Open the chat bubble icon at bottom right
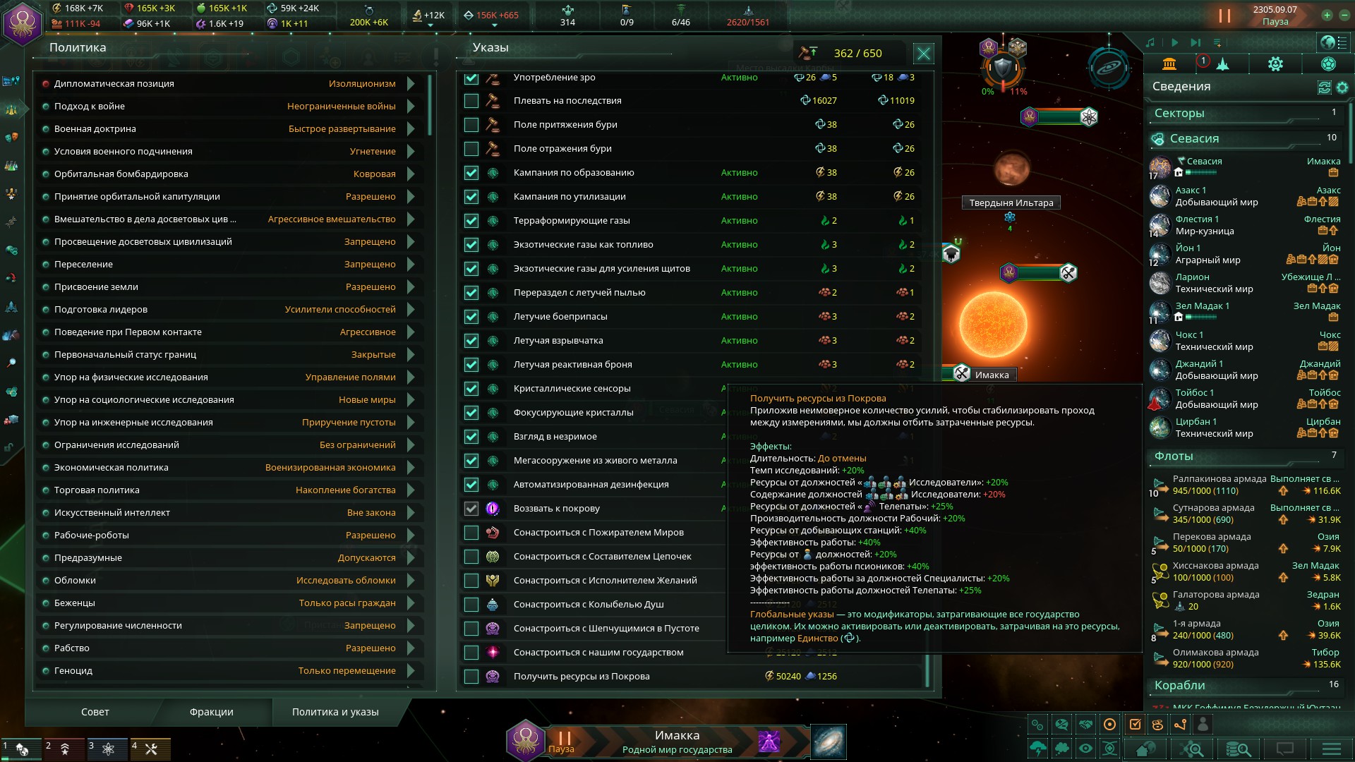The height and width of the screenshot is (762, 1355). [1284, 749]
